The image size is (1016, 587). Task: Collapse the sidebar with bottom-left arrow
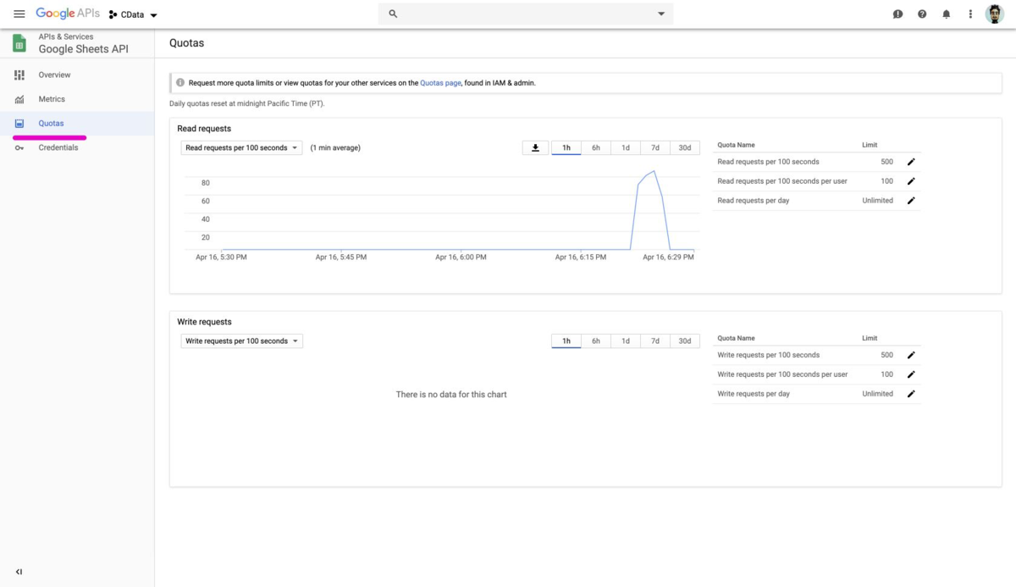[x=19, y=572]
